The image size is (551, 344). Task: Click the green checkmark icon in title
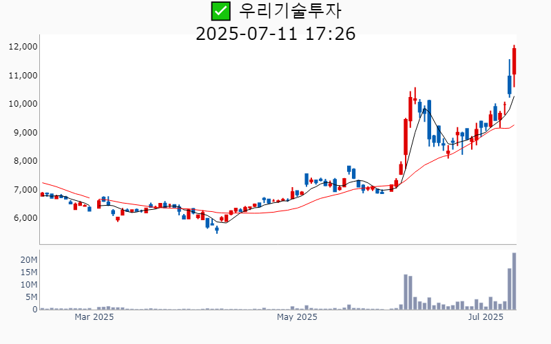tap(220, 11)
